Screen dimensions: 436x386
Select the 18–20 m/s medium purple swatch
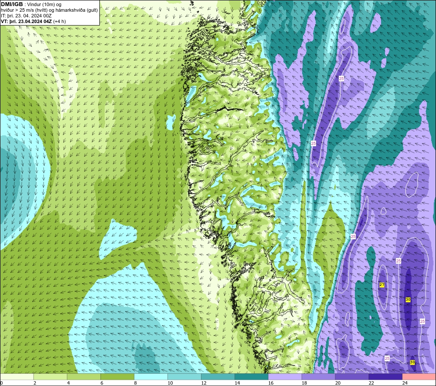[318, 376]
